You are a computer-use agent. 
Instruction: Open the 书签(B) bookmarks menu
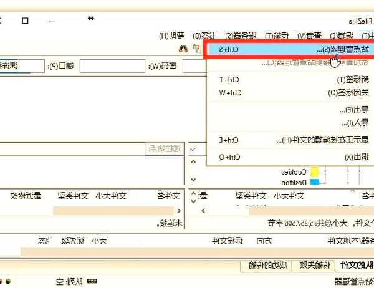point(204,35)
